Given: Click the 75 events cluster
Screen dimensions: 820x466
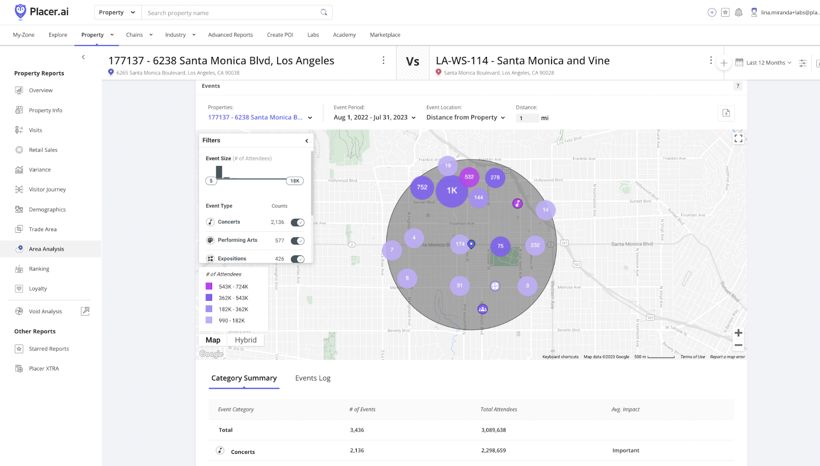Looking at the screenshot, I should (x=501, y=246).
